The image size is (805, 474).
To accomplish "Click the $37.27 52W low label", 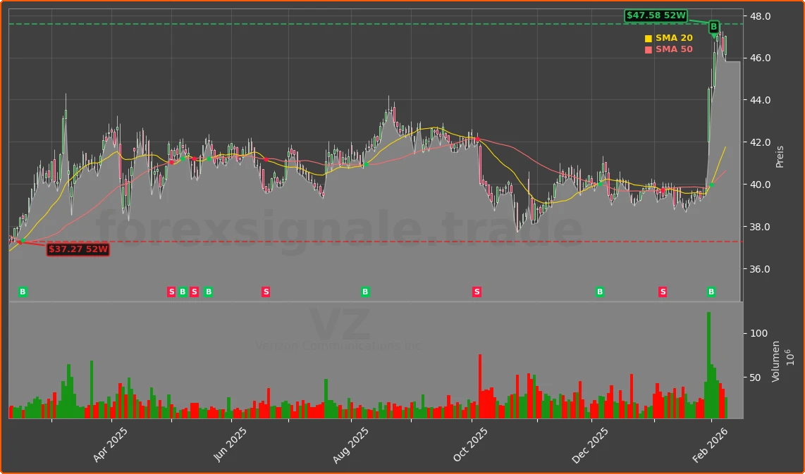I will tap(78, 249).
